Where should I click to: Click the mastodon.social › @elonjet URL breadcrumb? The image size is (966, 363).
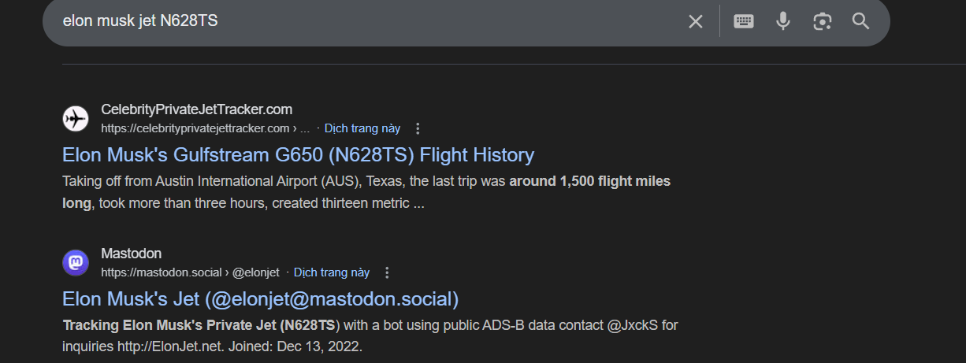click(x=190, y=272)
